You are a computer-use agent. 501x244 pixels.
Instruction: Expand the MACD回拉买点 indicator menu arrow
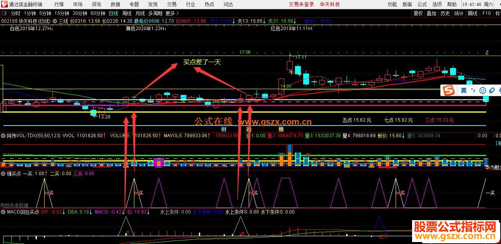click(3, 212)
